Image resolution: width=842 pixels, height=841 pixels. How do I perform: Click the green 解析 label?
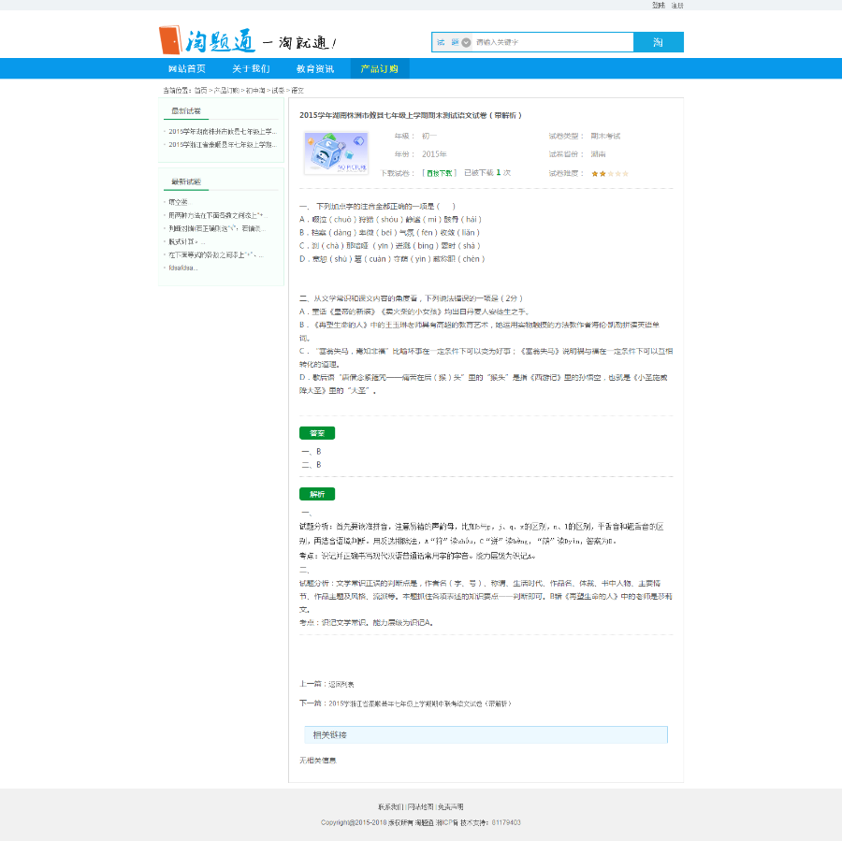coord(317,494)
